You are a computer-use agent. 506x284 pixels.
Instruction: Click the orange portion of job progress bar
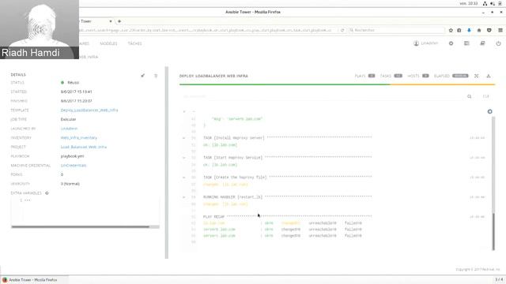[442, 84]
